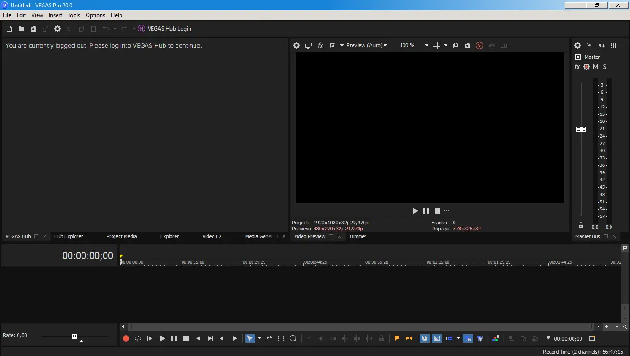Open the View menu

coord(38,15)
